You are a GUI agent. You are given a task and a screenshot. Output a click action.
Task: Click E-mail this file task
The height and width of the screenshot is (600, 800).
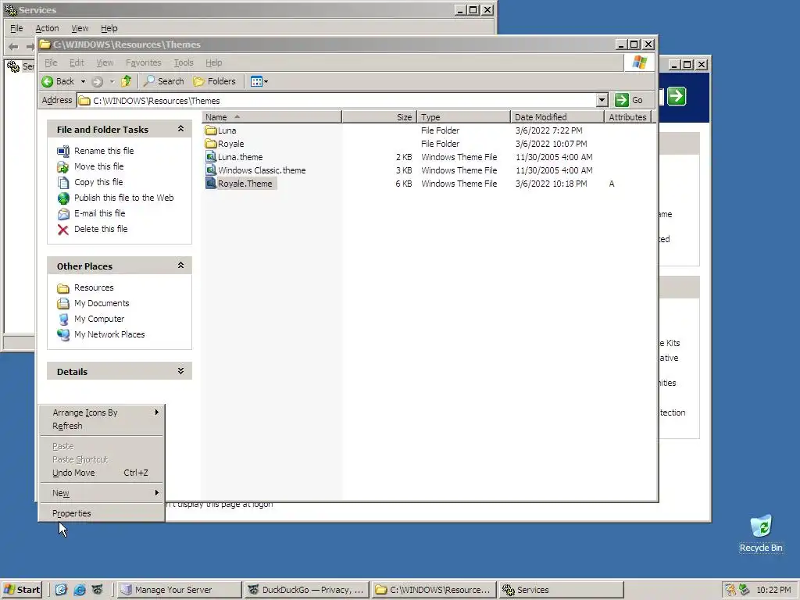[99, 213]
